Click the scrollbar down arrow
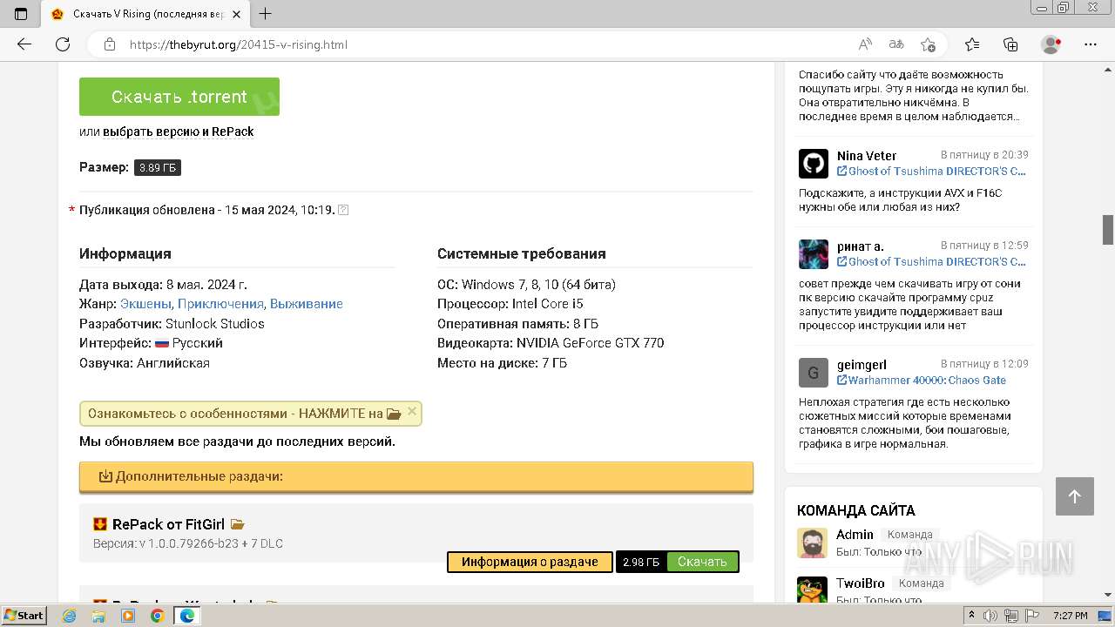The width and height of the screenshot is (1115, 627). point(1108,595)
